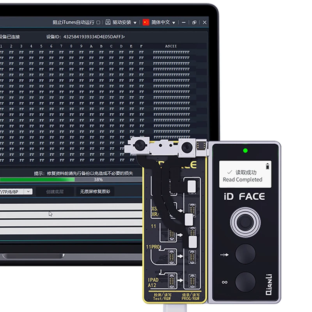
Task: Click hex column header C
Action: coord(111,46)
